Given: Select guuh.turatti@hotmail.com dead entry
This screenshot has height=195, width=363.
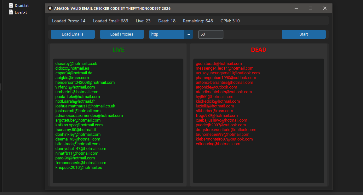Looking at the screenshot, I should tap(219, 63).
